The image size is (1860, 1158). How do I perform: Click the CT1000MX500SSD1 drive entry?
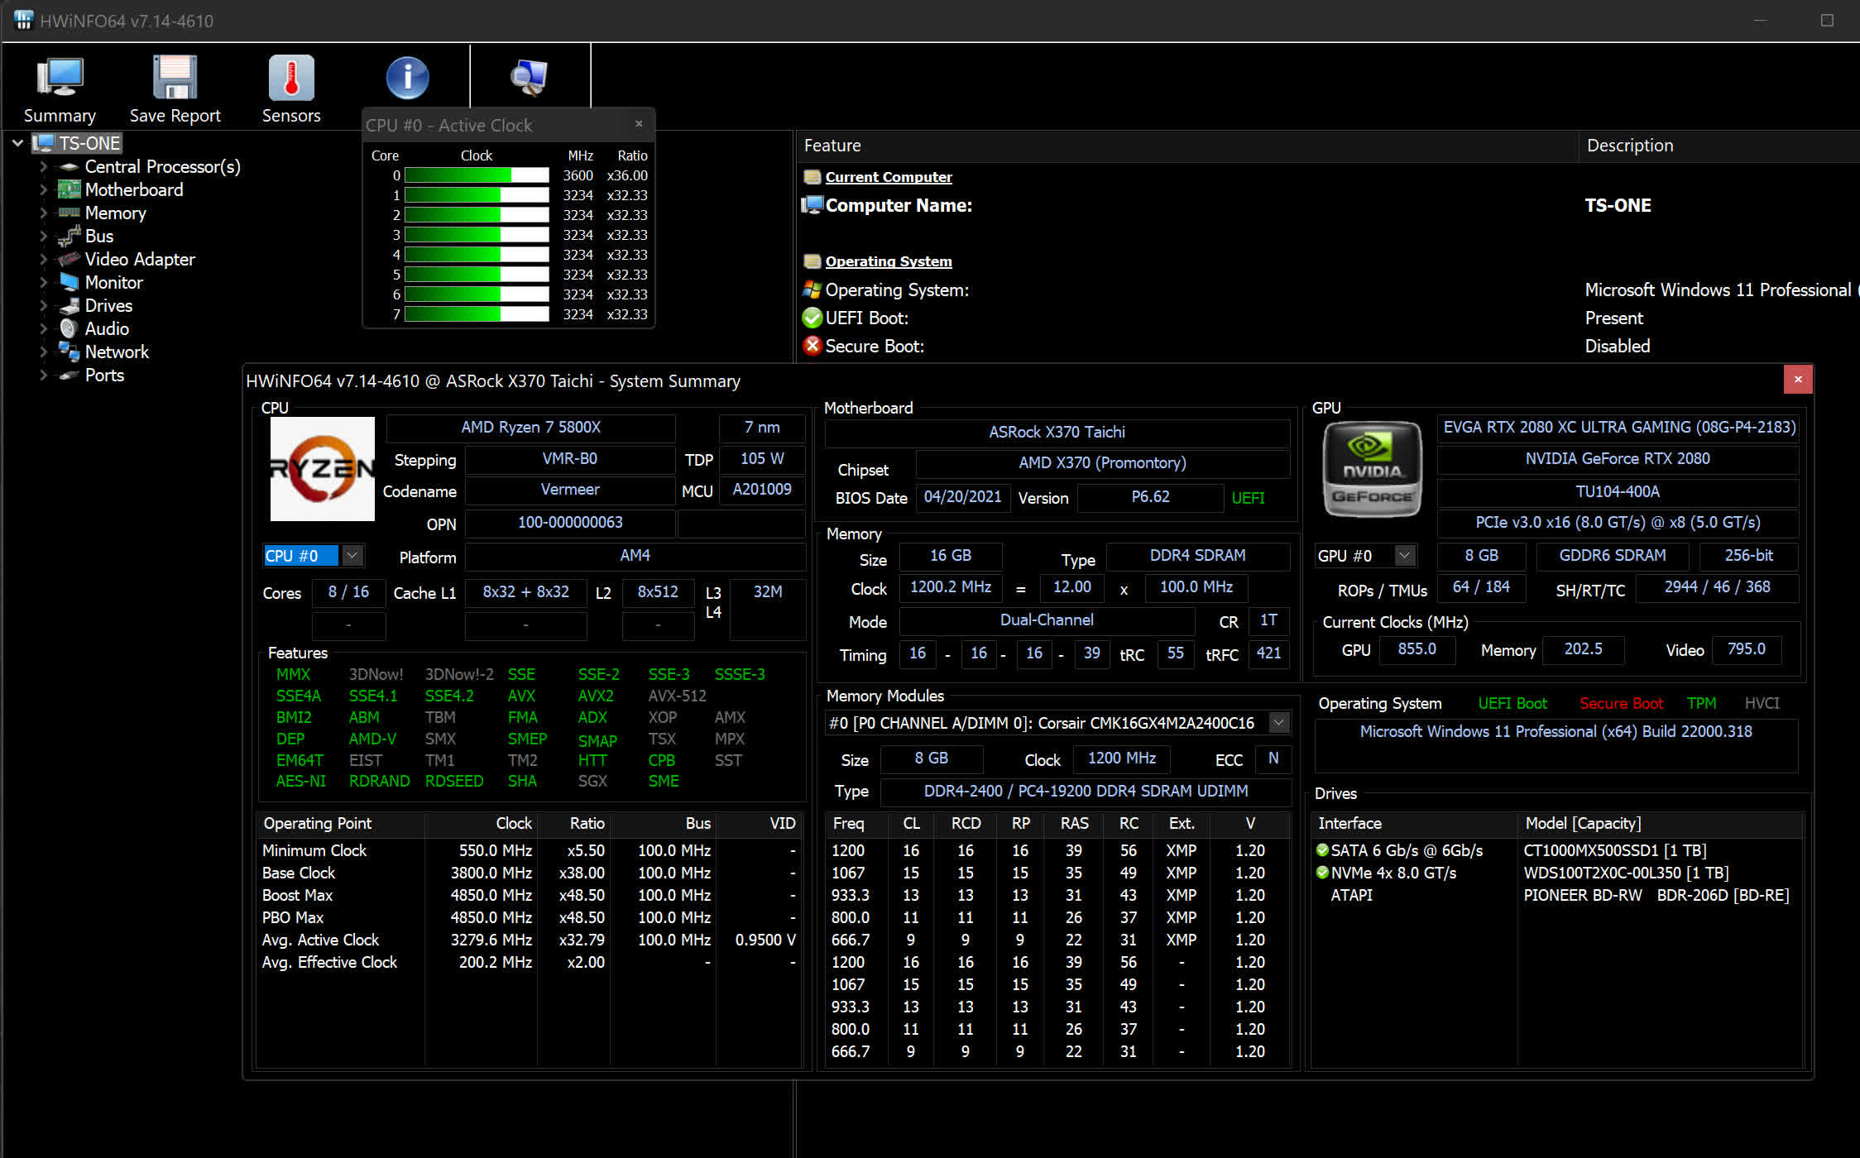[1614, 850]
